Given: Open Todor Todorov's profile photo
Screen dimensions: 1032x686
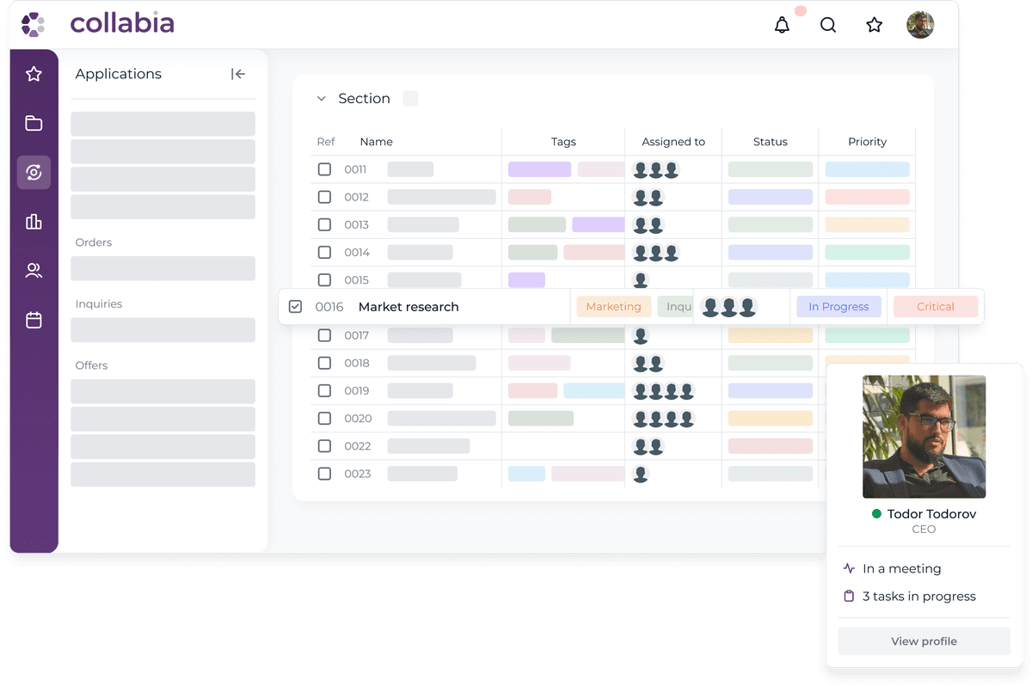Looking at the screenshot, I should click(x=924, y=437).
